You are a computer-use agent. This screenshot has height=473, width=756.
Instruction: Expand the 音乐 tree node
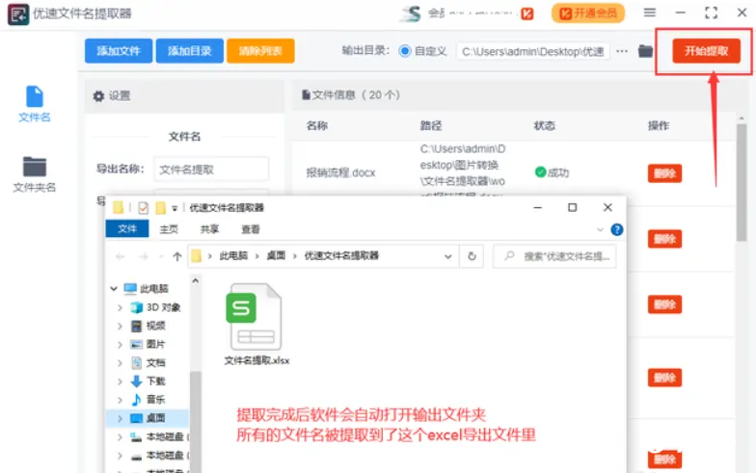point(120,400)
